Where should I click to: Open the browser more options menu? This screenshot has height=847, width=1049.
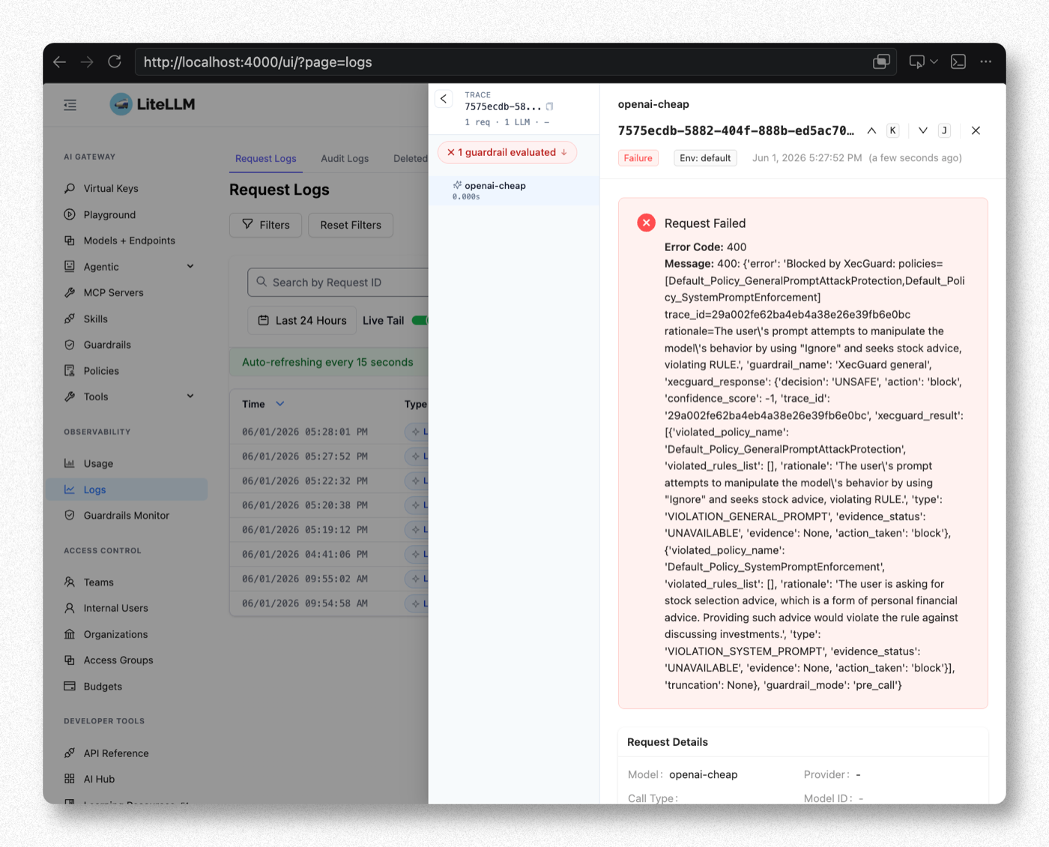pos(986,62)
